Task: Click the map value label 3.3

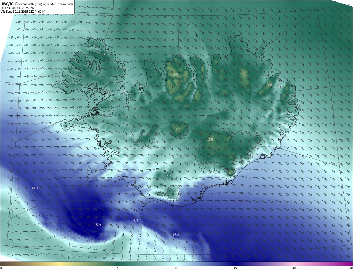Action: pos(176,75)
